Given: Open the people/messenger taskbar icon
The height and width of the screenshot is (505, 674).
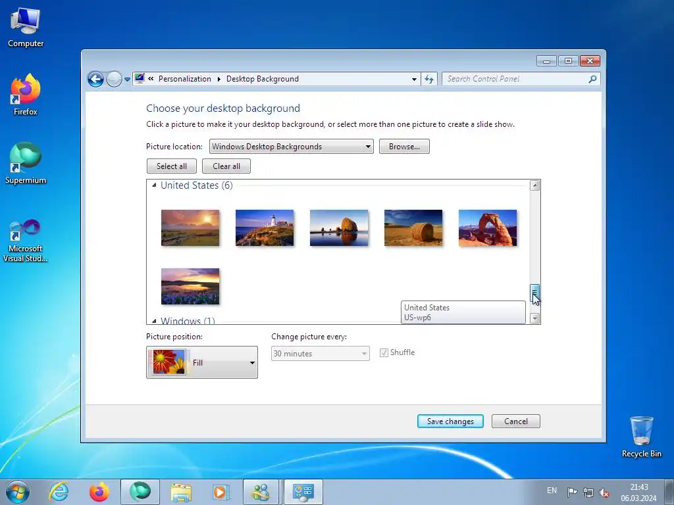Looking at the screenshot, I should pos(261,492).
